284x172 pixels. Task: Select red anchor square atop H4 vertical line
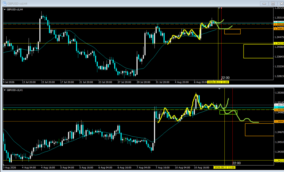pyautogui.click(x=221, y=8)
